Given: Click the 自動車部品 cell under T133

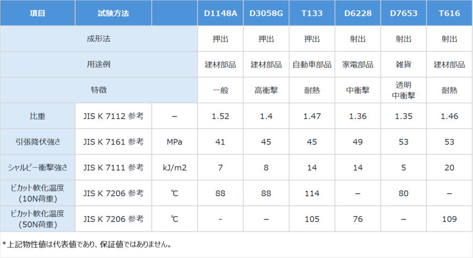Looking at the screenshot, I should pyautogui.click(x=312, y=65).
